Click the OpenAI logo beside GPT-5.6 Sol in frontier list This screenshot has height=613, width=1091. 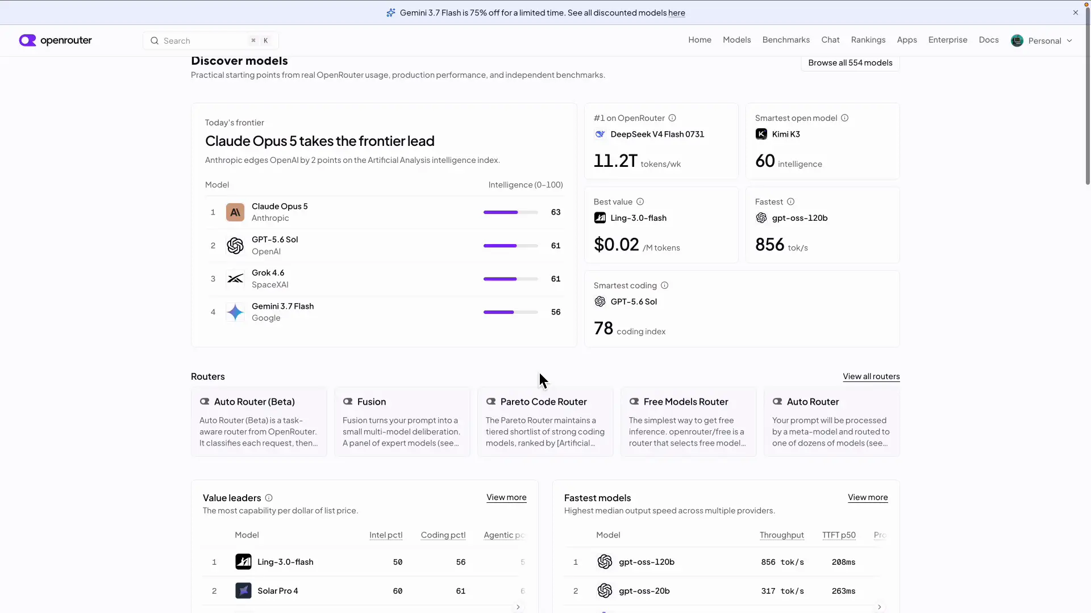click(235, 246)
